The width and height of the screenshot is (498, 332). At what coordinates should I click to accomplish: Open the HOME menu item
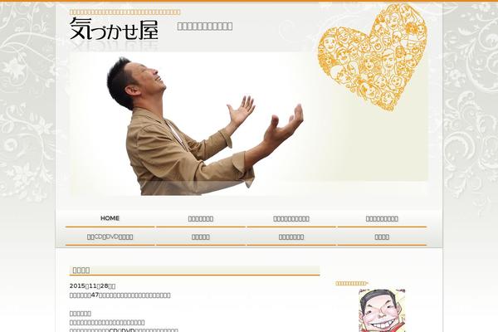coord(110,218)
